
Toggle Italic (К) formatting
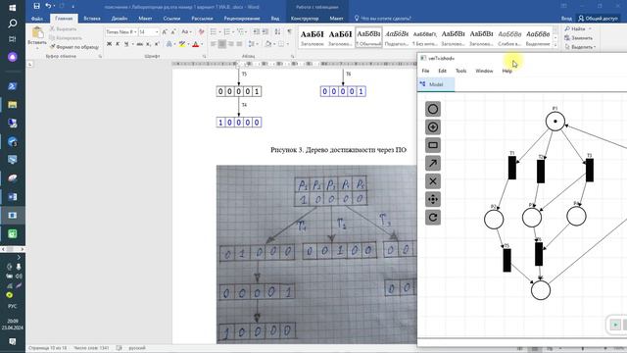click(118, 44)
